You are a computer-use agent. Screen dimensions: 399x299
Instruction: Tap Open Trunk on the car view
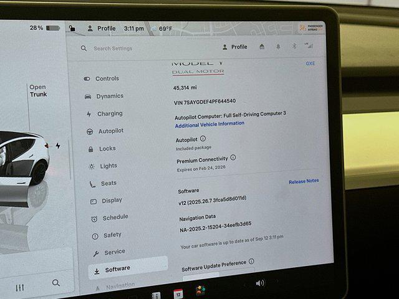point(39,90)
